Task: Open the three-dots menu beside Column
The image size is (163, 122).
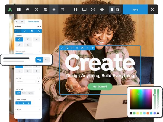Action: (x=38, y=27)
